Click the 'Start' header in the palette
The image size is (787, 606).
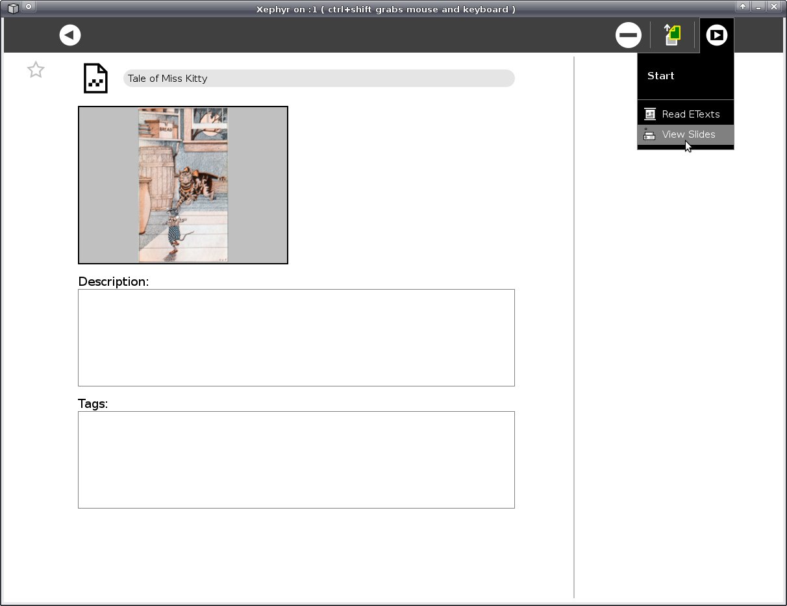[x=661, y=76]
